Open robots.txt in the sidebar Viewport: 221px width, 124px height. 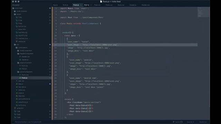(22, 42)
